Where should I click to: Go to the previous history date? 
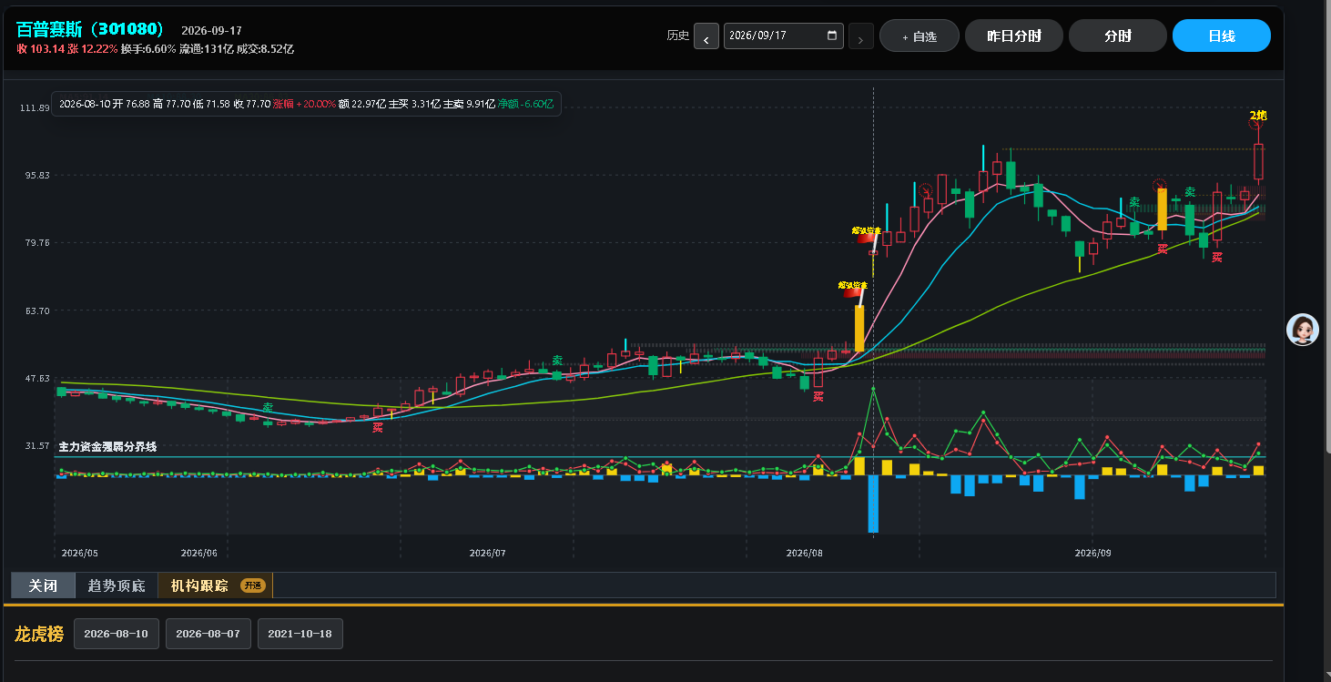tap(706, 36)
